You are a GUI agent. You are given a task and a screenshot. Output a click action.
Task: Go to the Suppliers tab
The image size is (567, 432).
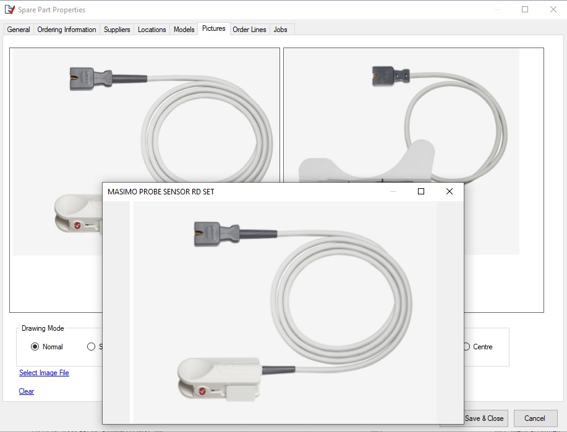pos(117,30)
